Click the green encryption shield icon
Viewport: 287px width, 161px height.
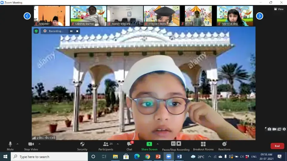[36, 31]
